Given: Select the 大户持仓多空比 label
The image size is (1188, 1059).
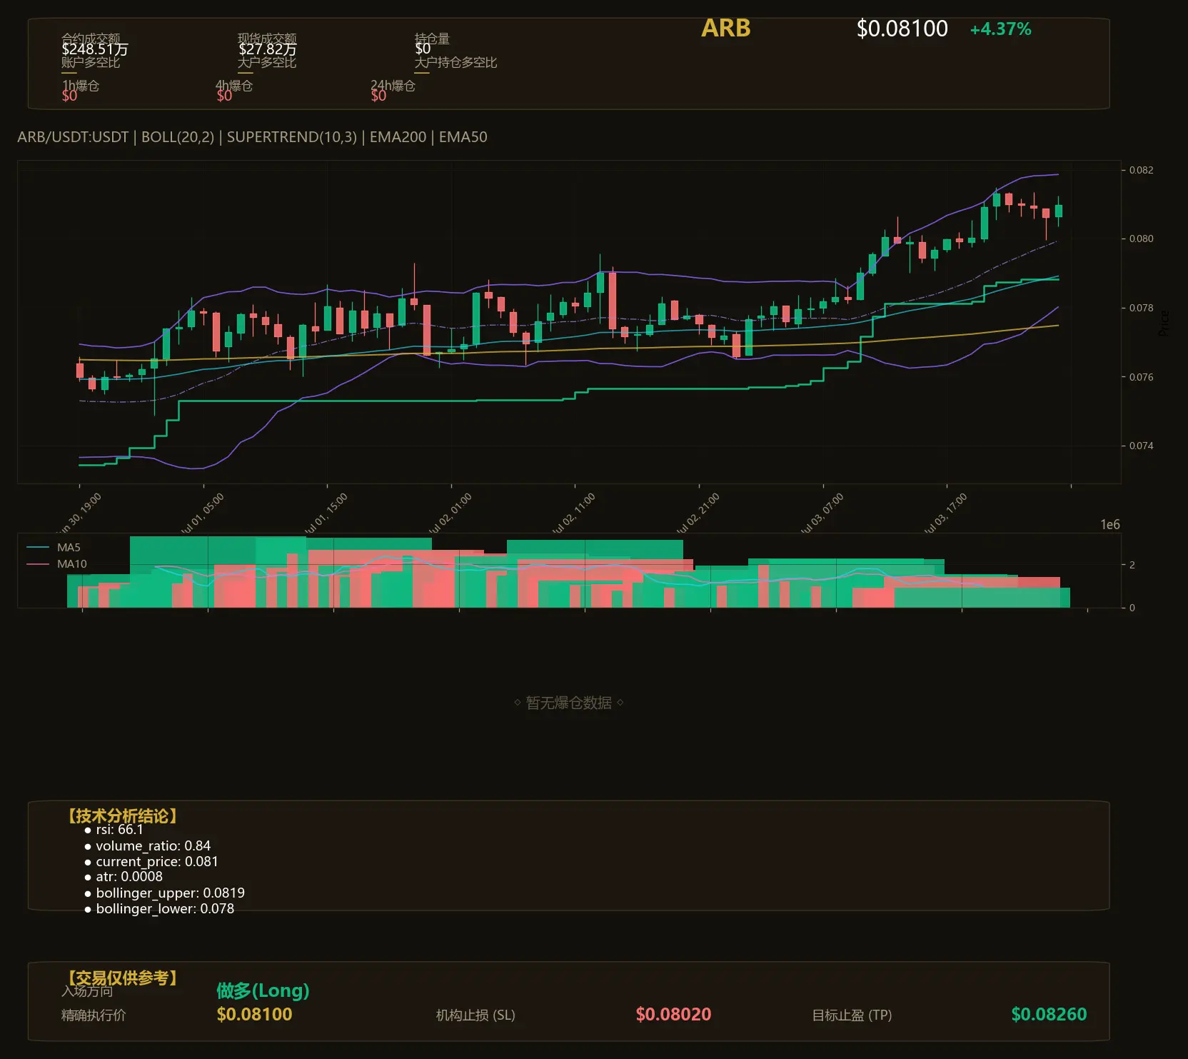Looking at the screenshot, I should point(455,62).
